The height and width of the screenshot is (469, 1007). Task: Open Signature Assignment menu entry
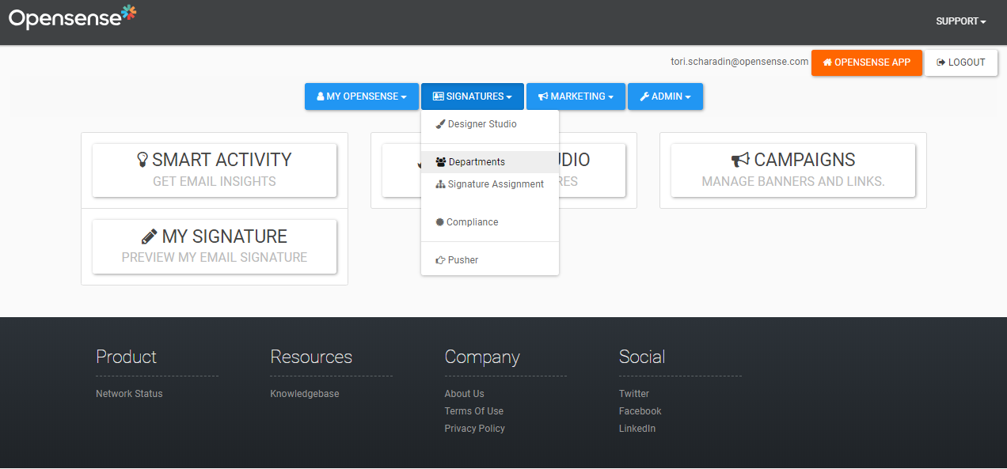coord(490,184)
